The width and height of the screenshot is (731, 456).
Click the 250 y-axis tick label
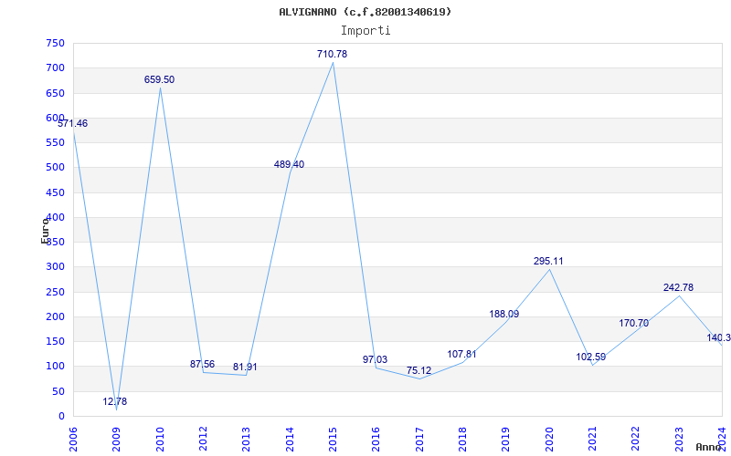point(56,292)
